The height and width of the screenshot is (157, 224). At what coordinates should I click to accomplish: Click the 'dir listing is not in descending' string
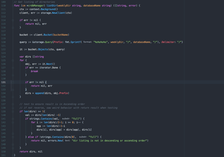[109, 141]
